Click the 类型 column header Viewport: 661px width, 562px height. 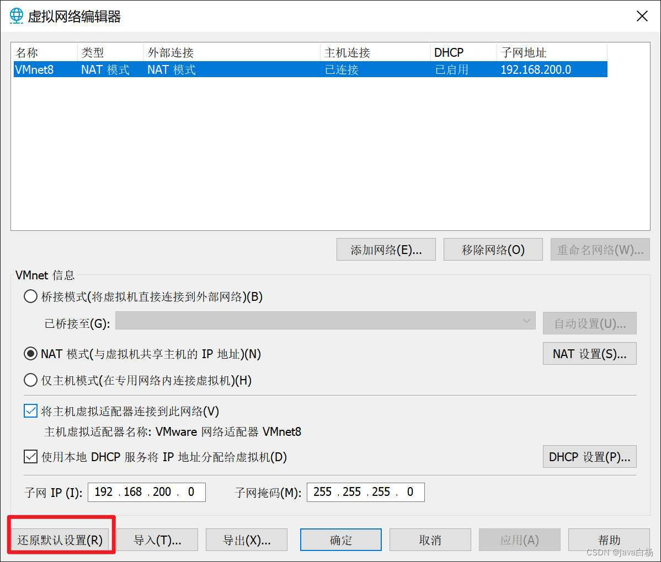tap(110, 53)
